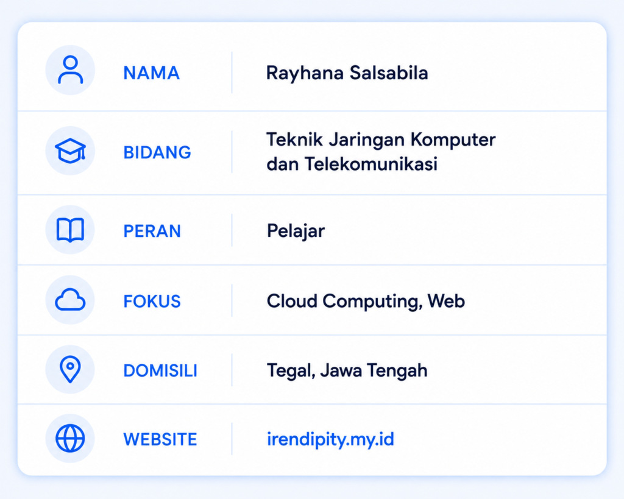The image size is (624, 499).
Task: Select the NAMA label
Action: click(151, 73)
